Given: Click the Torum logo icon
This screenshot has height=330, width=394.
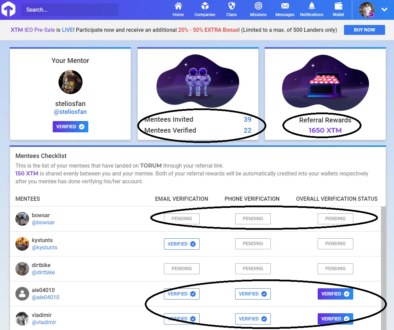Looking at the screenshot, I should [x=8, y=9].
